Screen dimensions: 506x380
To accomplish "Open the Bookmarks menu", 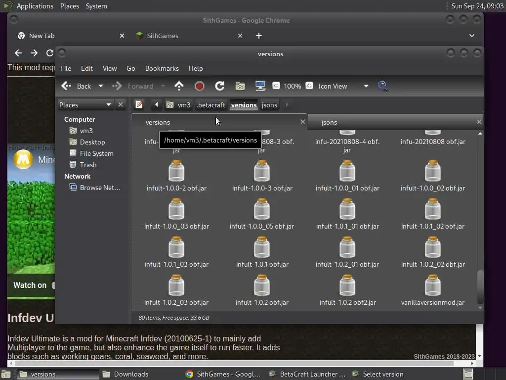I will click(x=162, y=68).
